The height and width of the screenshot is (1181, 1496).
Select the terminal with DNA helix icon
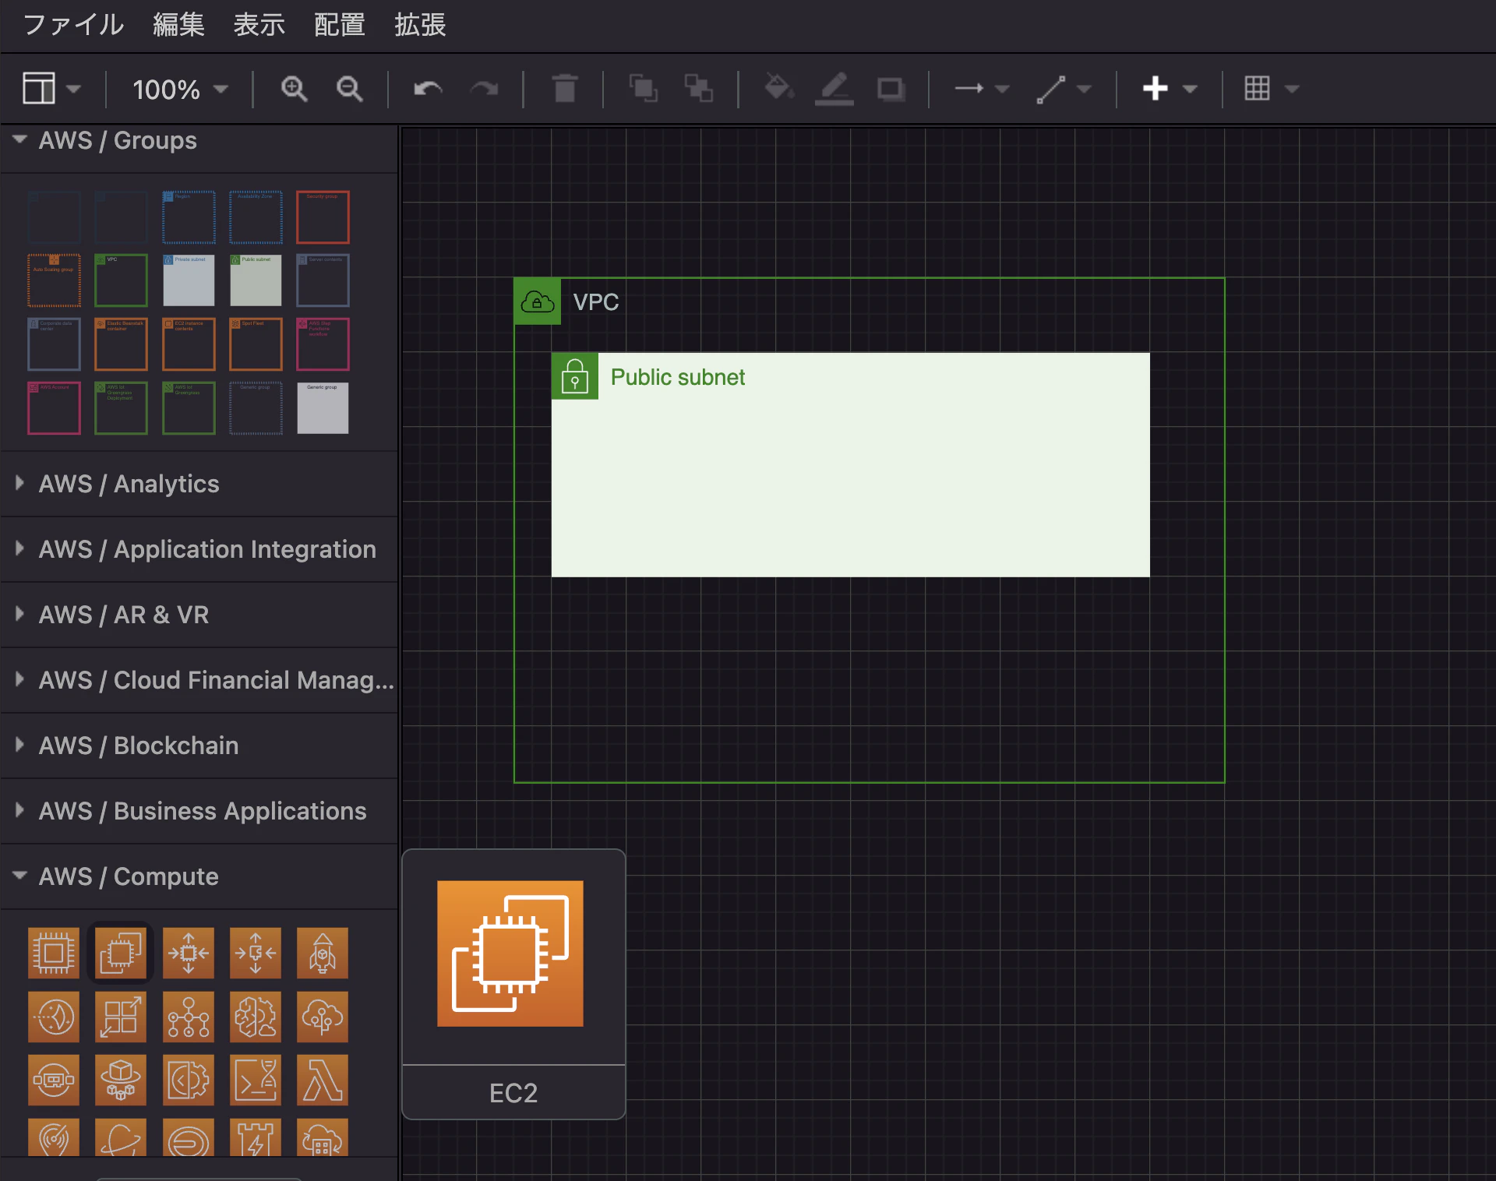(256, 1081)
